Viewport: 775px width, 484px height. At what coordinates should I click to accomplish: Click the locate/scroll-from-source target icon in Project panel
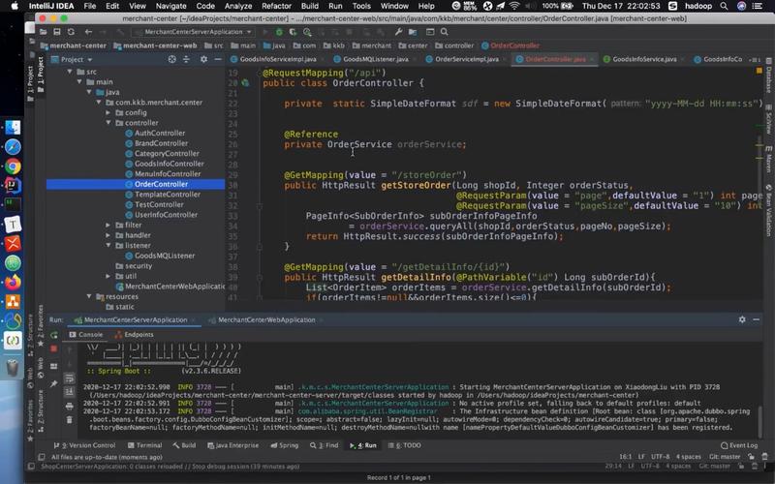(173, 59)
